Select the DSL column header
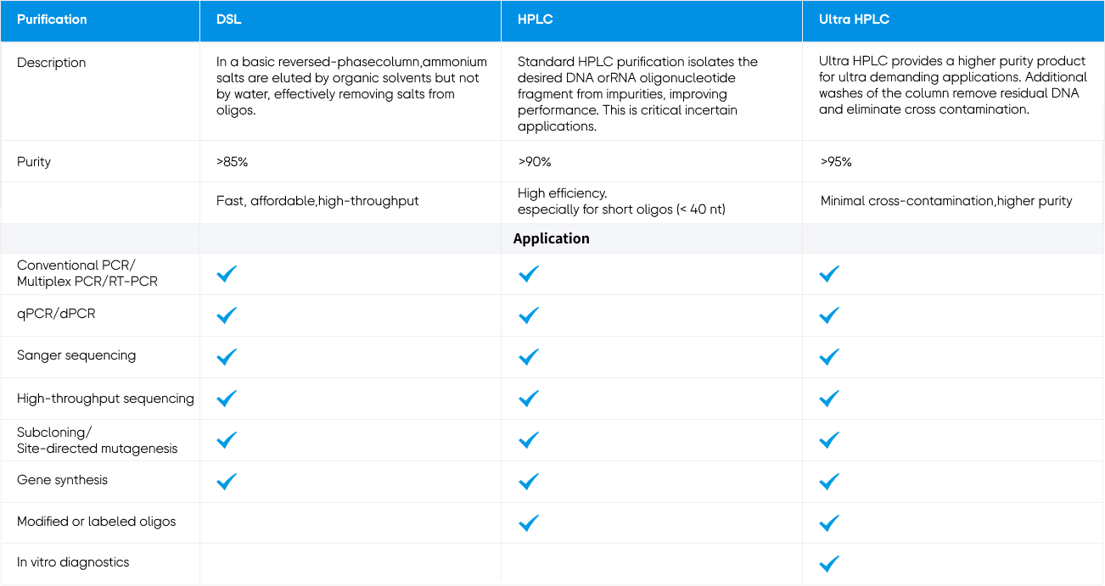The height and width of the screenshot is (586, 1105). [x=229, y=20]
